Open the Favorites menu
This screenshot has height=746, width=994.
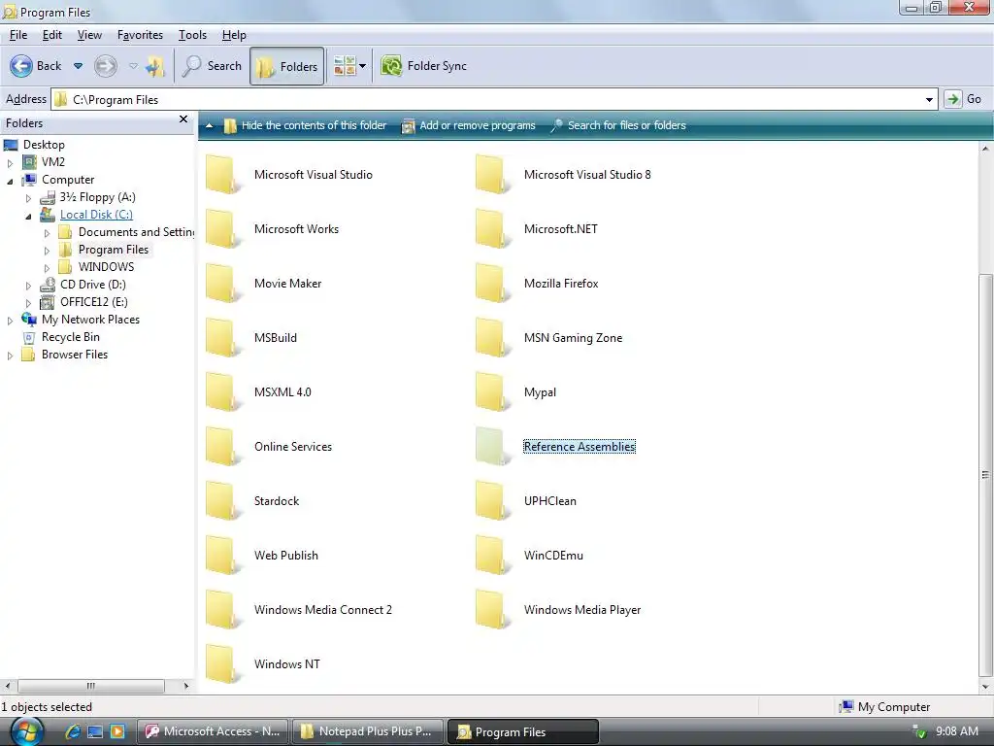click(140, 35)
